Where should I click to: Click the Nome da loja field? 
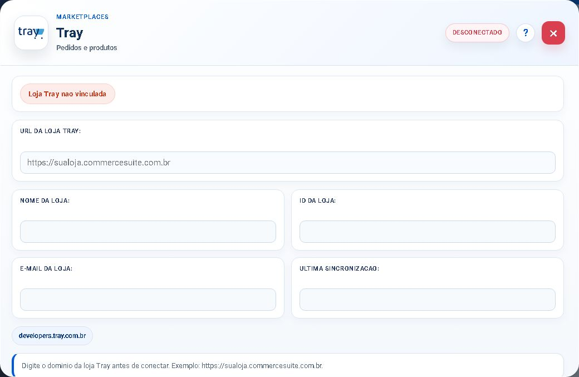click(148, 232)
